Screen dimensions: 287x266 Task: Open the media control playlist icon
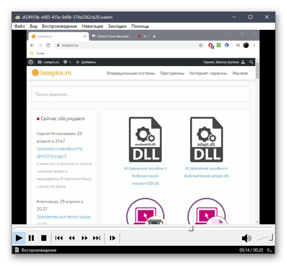(238, 45)
